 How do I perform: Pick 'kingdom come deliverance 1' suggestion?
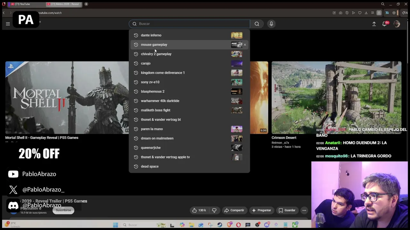click(189, 73)
